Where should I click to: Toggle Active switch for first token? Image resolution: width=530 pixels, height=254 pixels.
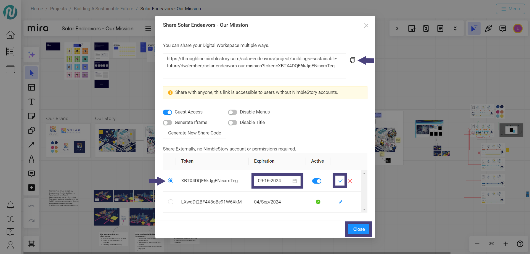click(x=317, y=181)
